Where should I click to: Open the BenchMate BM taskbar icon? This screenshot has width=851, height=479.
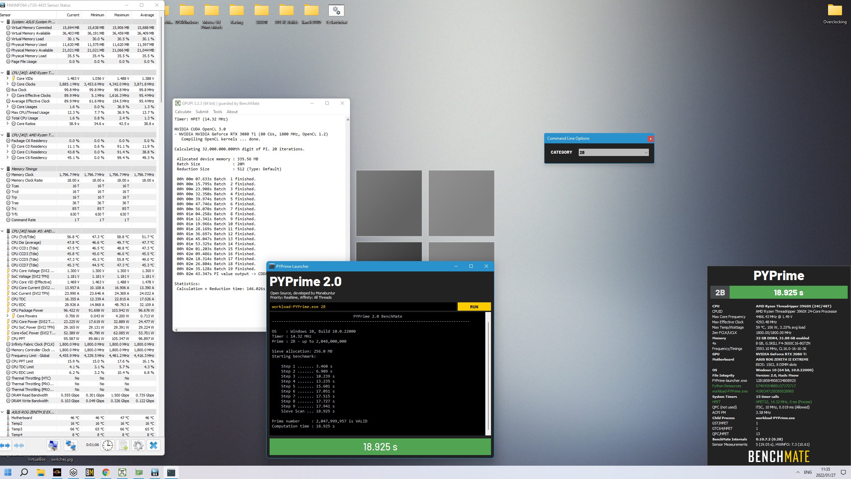pyautogui.click(x=90, y=472)
